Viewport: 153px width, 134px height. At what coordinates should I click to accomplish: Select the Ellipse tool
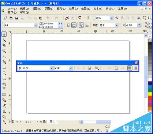pos(4,73)
